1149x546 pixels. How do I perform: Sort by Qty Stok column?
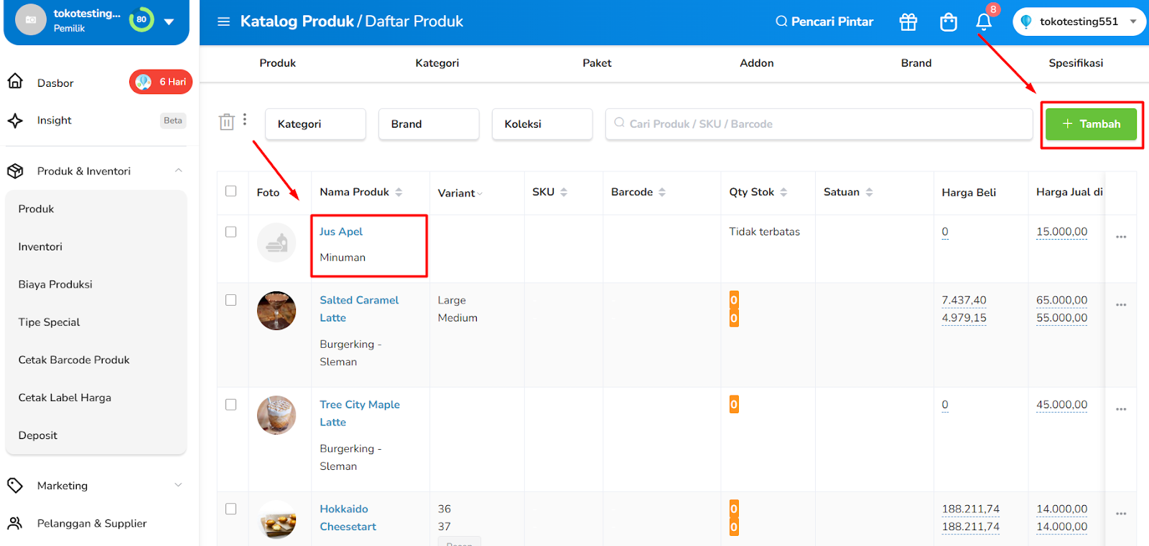pos(783,192)
